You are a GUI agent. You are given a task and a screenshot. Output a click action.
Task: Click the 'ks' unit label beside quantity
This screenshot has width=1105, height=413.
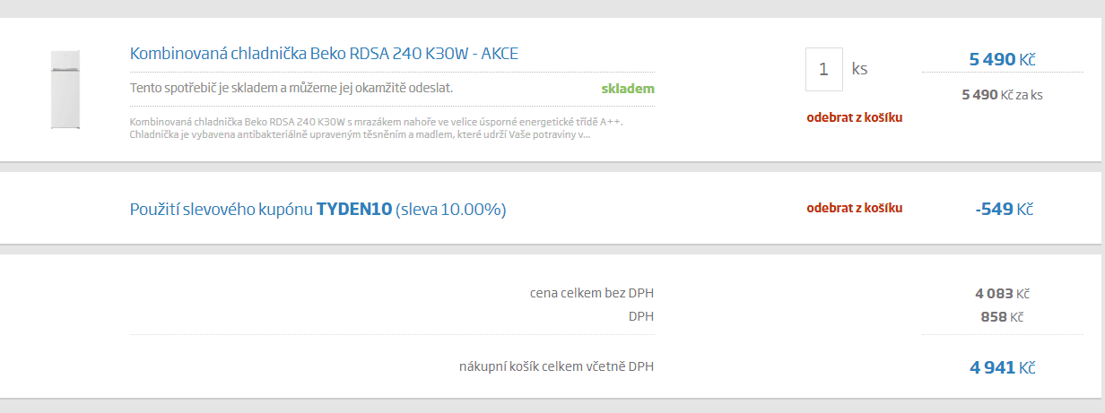click(x=859, y=69)
